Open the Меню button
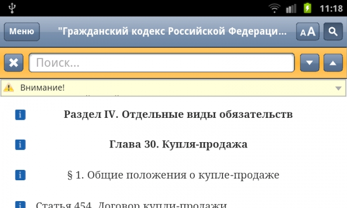 coord(22,31)
